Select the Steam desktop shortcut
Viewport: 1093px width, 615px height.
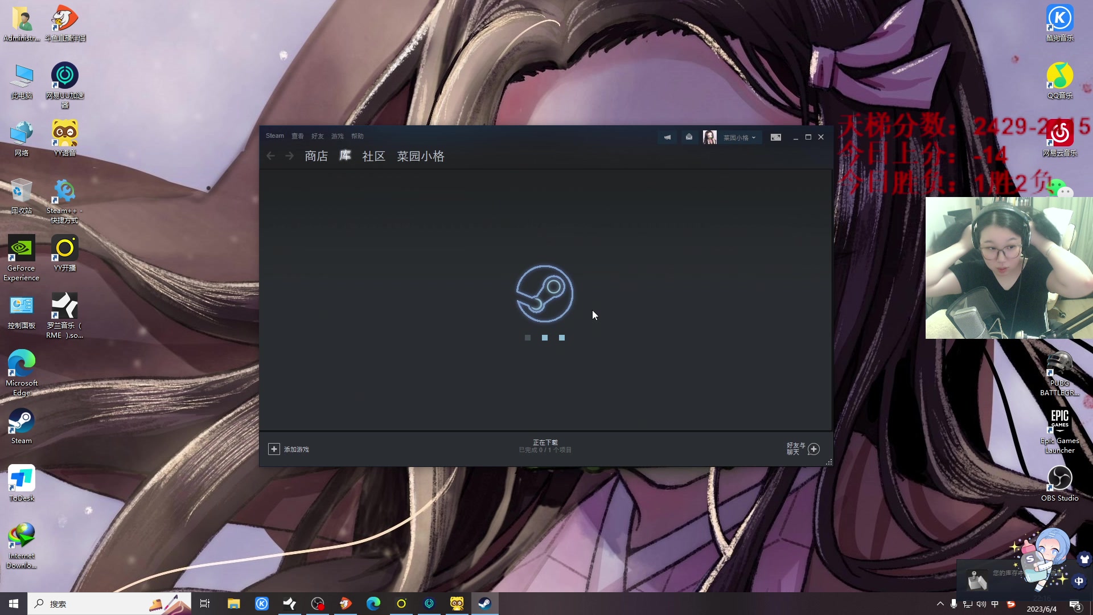22,426
